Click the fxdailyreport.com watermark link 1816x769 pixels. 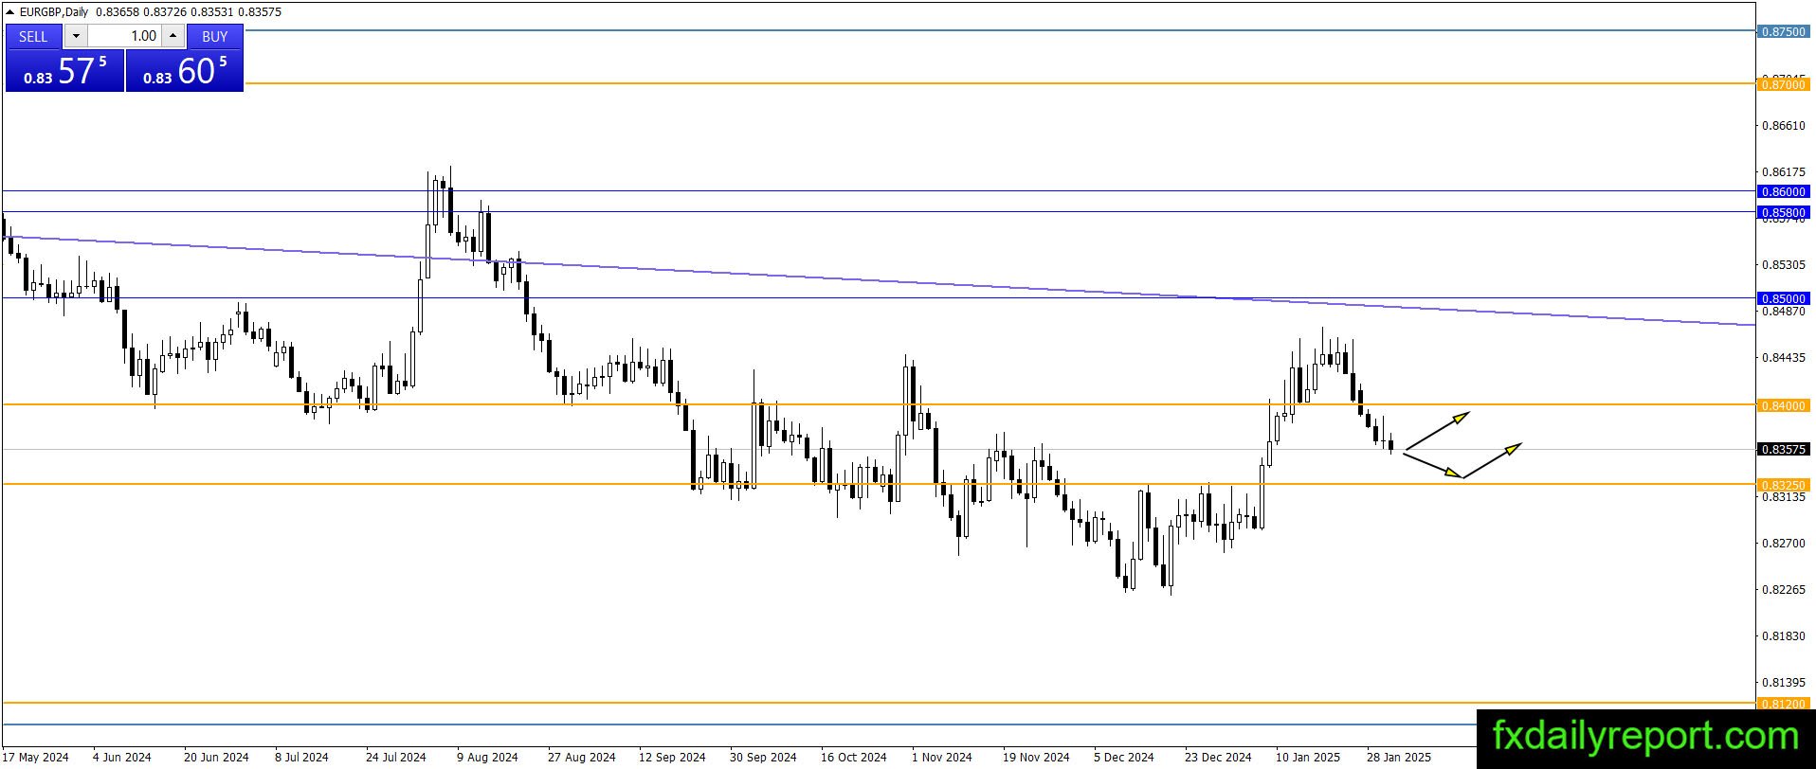1645,736
